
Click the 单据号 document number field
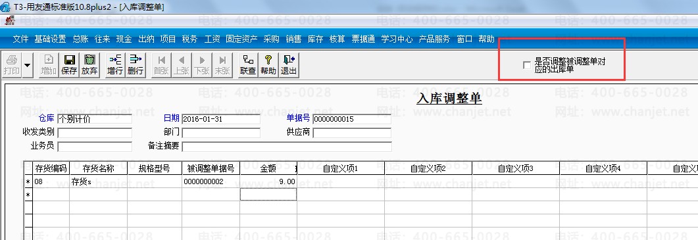(x=352, y=119)
